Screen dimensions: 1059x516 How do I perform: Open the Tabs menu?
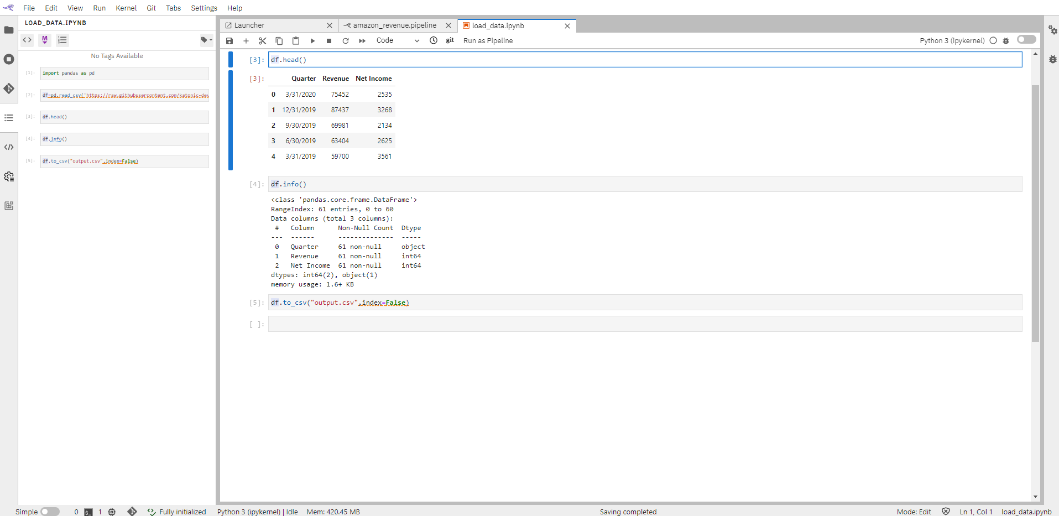tap(174, 8)
